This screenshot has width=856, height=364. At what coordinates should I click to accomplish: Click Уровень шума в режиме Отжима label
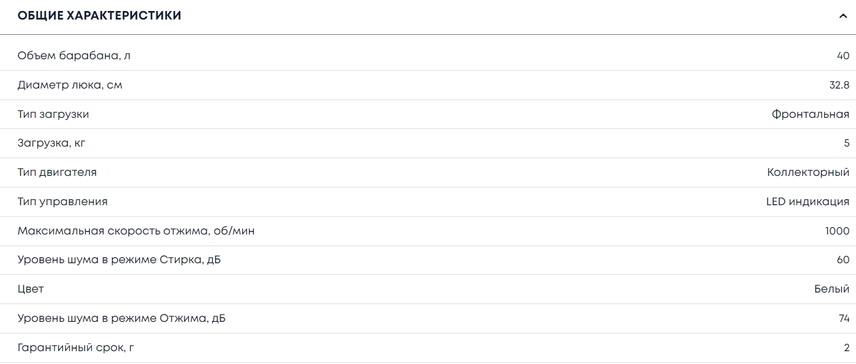click(121, 318)
